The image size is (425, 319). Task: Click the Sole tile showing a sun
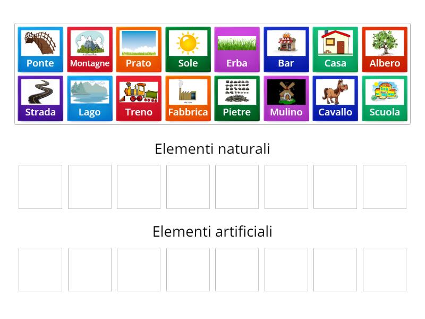(x=188, y=49)
